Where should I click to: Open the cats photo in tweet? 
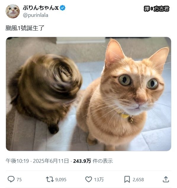coord(89,94)
